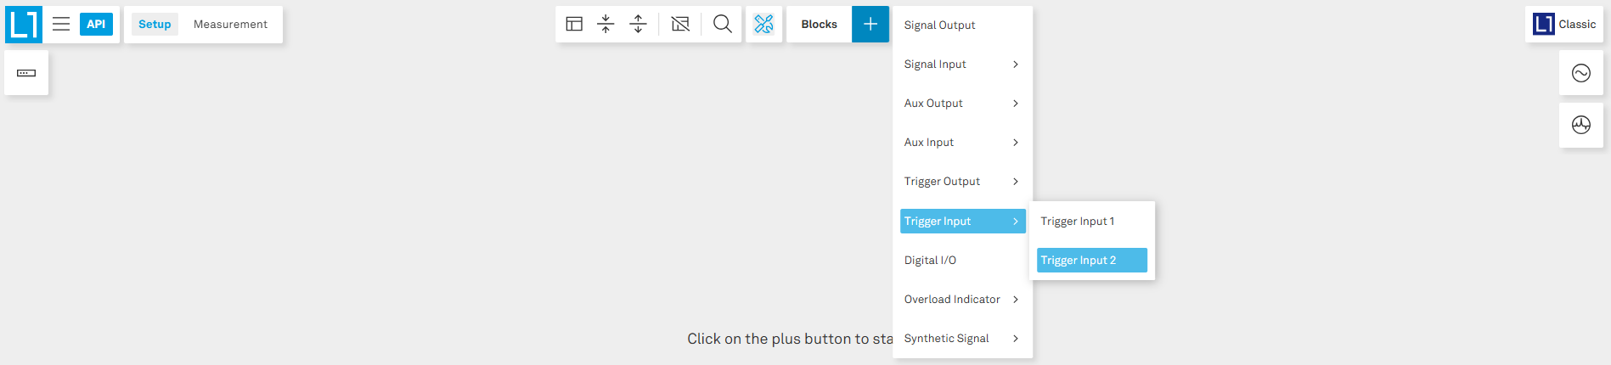
Task: Choose Digital I/O menu entry
Action: click(x=931, y=261)
